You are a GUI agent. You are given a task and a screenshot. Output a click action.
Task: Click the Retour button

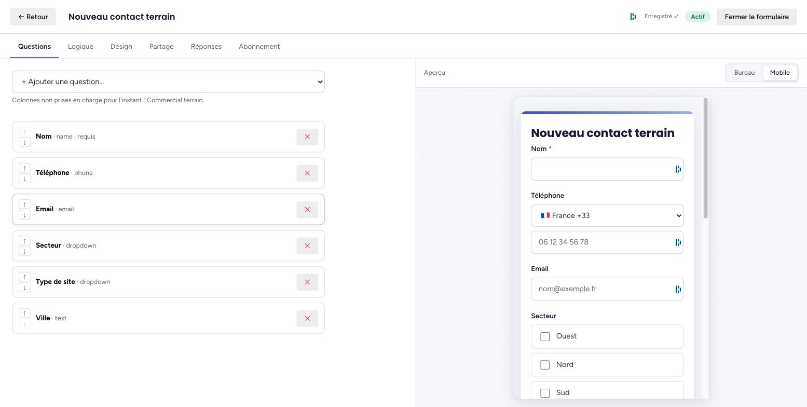click(33, 17)
